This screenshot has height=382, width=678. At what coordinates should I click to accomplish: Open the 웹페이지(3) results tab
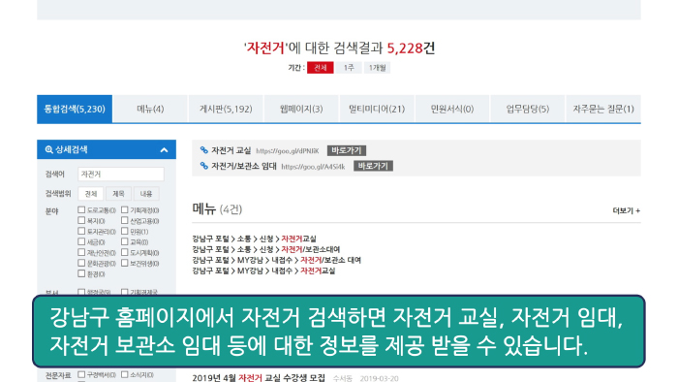pyautogui.click(x=301, y=109)
